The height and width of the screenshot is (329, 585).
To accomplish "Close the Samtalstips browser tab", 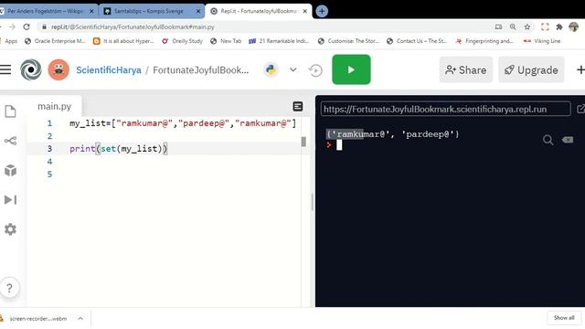I will click(x=198, y=11).
